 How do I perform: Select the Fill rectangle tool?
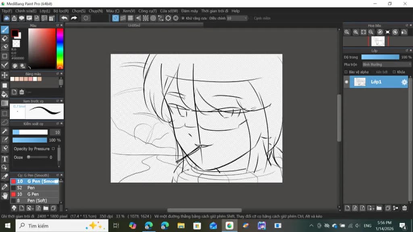coord(5,85)
